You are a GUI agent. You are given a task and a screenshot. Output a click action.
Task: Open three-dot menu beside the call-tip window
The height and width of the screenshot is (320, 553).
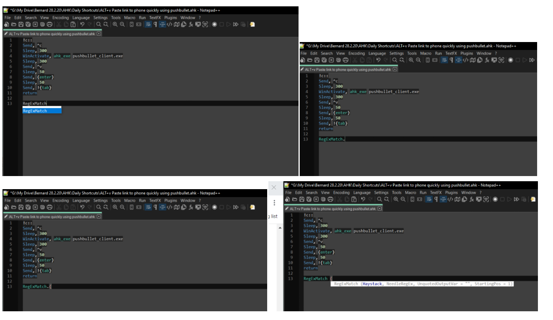(x=274, y=203)
